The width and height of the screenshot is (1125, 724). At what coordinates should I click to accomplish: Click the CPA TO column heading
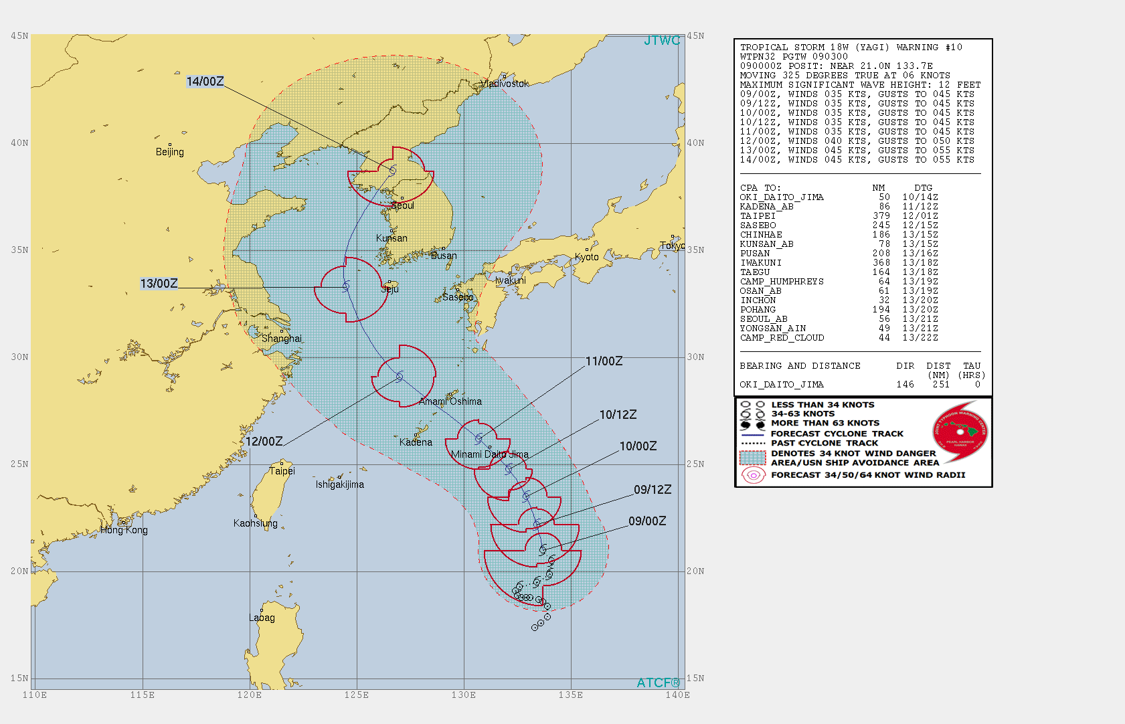pyautogui.click(x=760, y=188)
